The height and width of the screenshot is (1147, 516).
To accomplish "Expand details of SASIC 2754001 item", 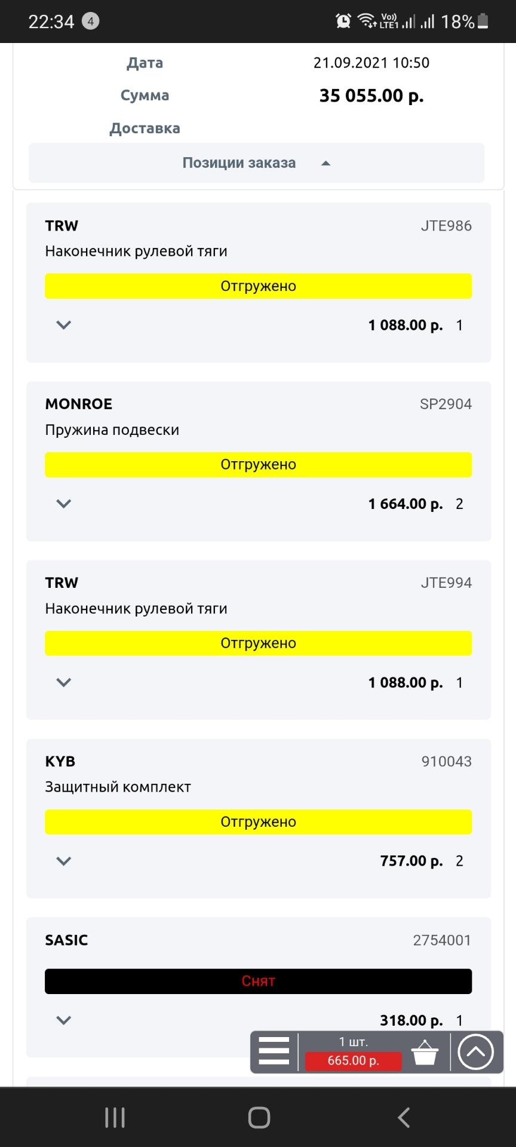I will [64, 1020].
